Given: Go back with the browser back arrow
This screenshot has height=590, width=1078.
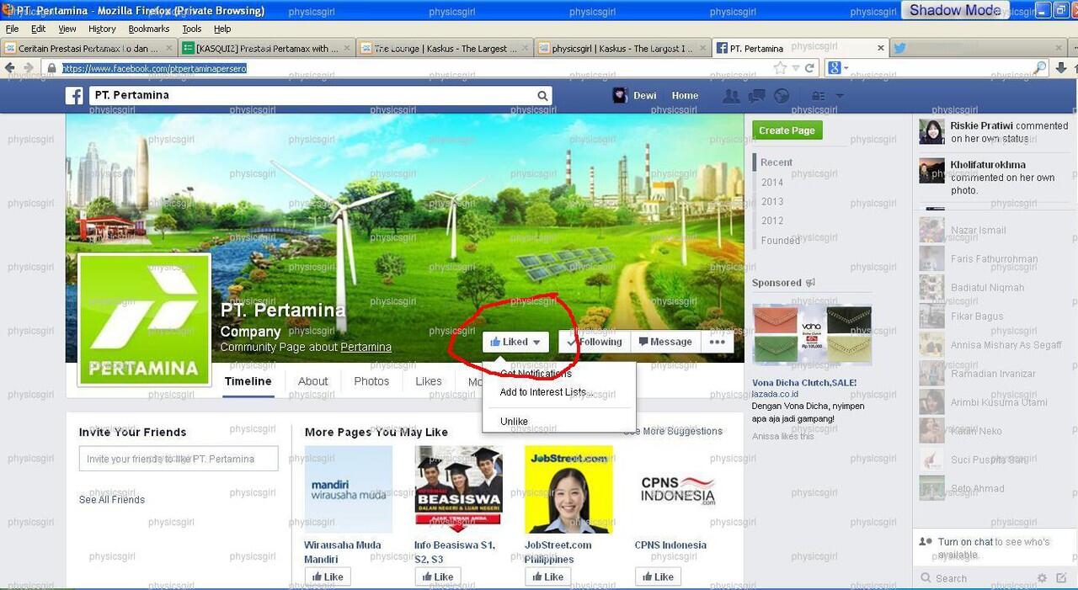Looking at the screenshot, I should tap(10, 68).
